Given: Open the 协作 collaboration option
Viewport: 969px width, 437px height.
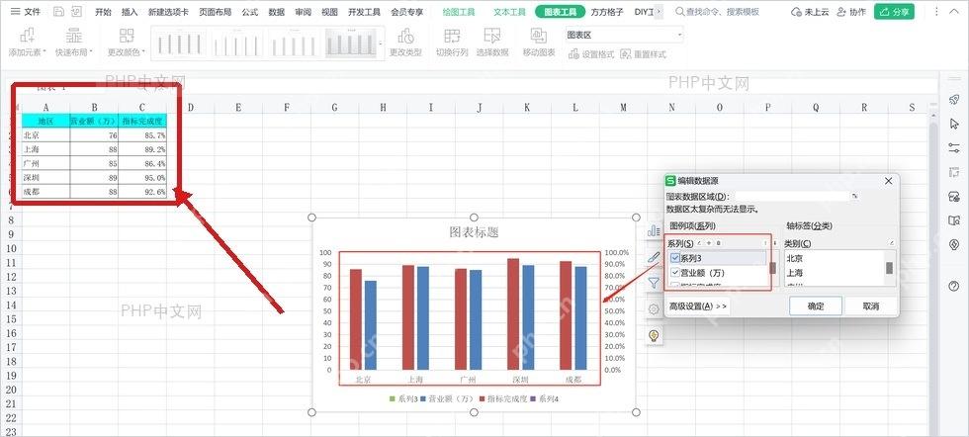Looking at the screenshot, I should pyautogui.click(x=851, y=12).
